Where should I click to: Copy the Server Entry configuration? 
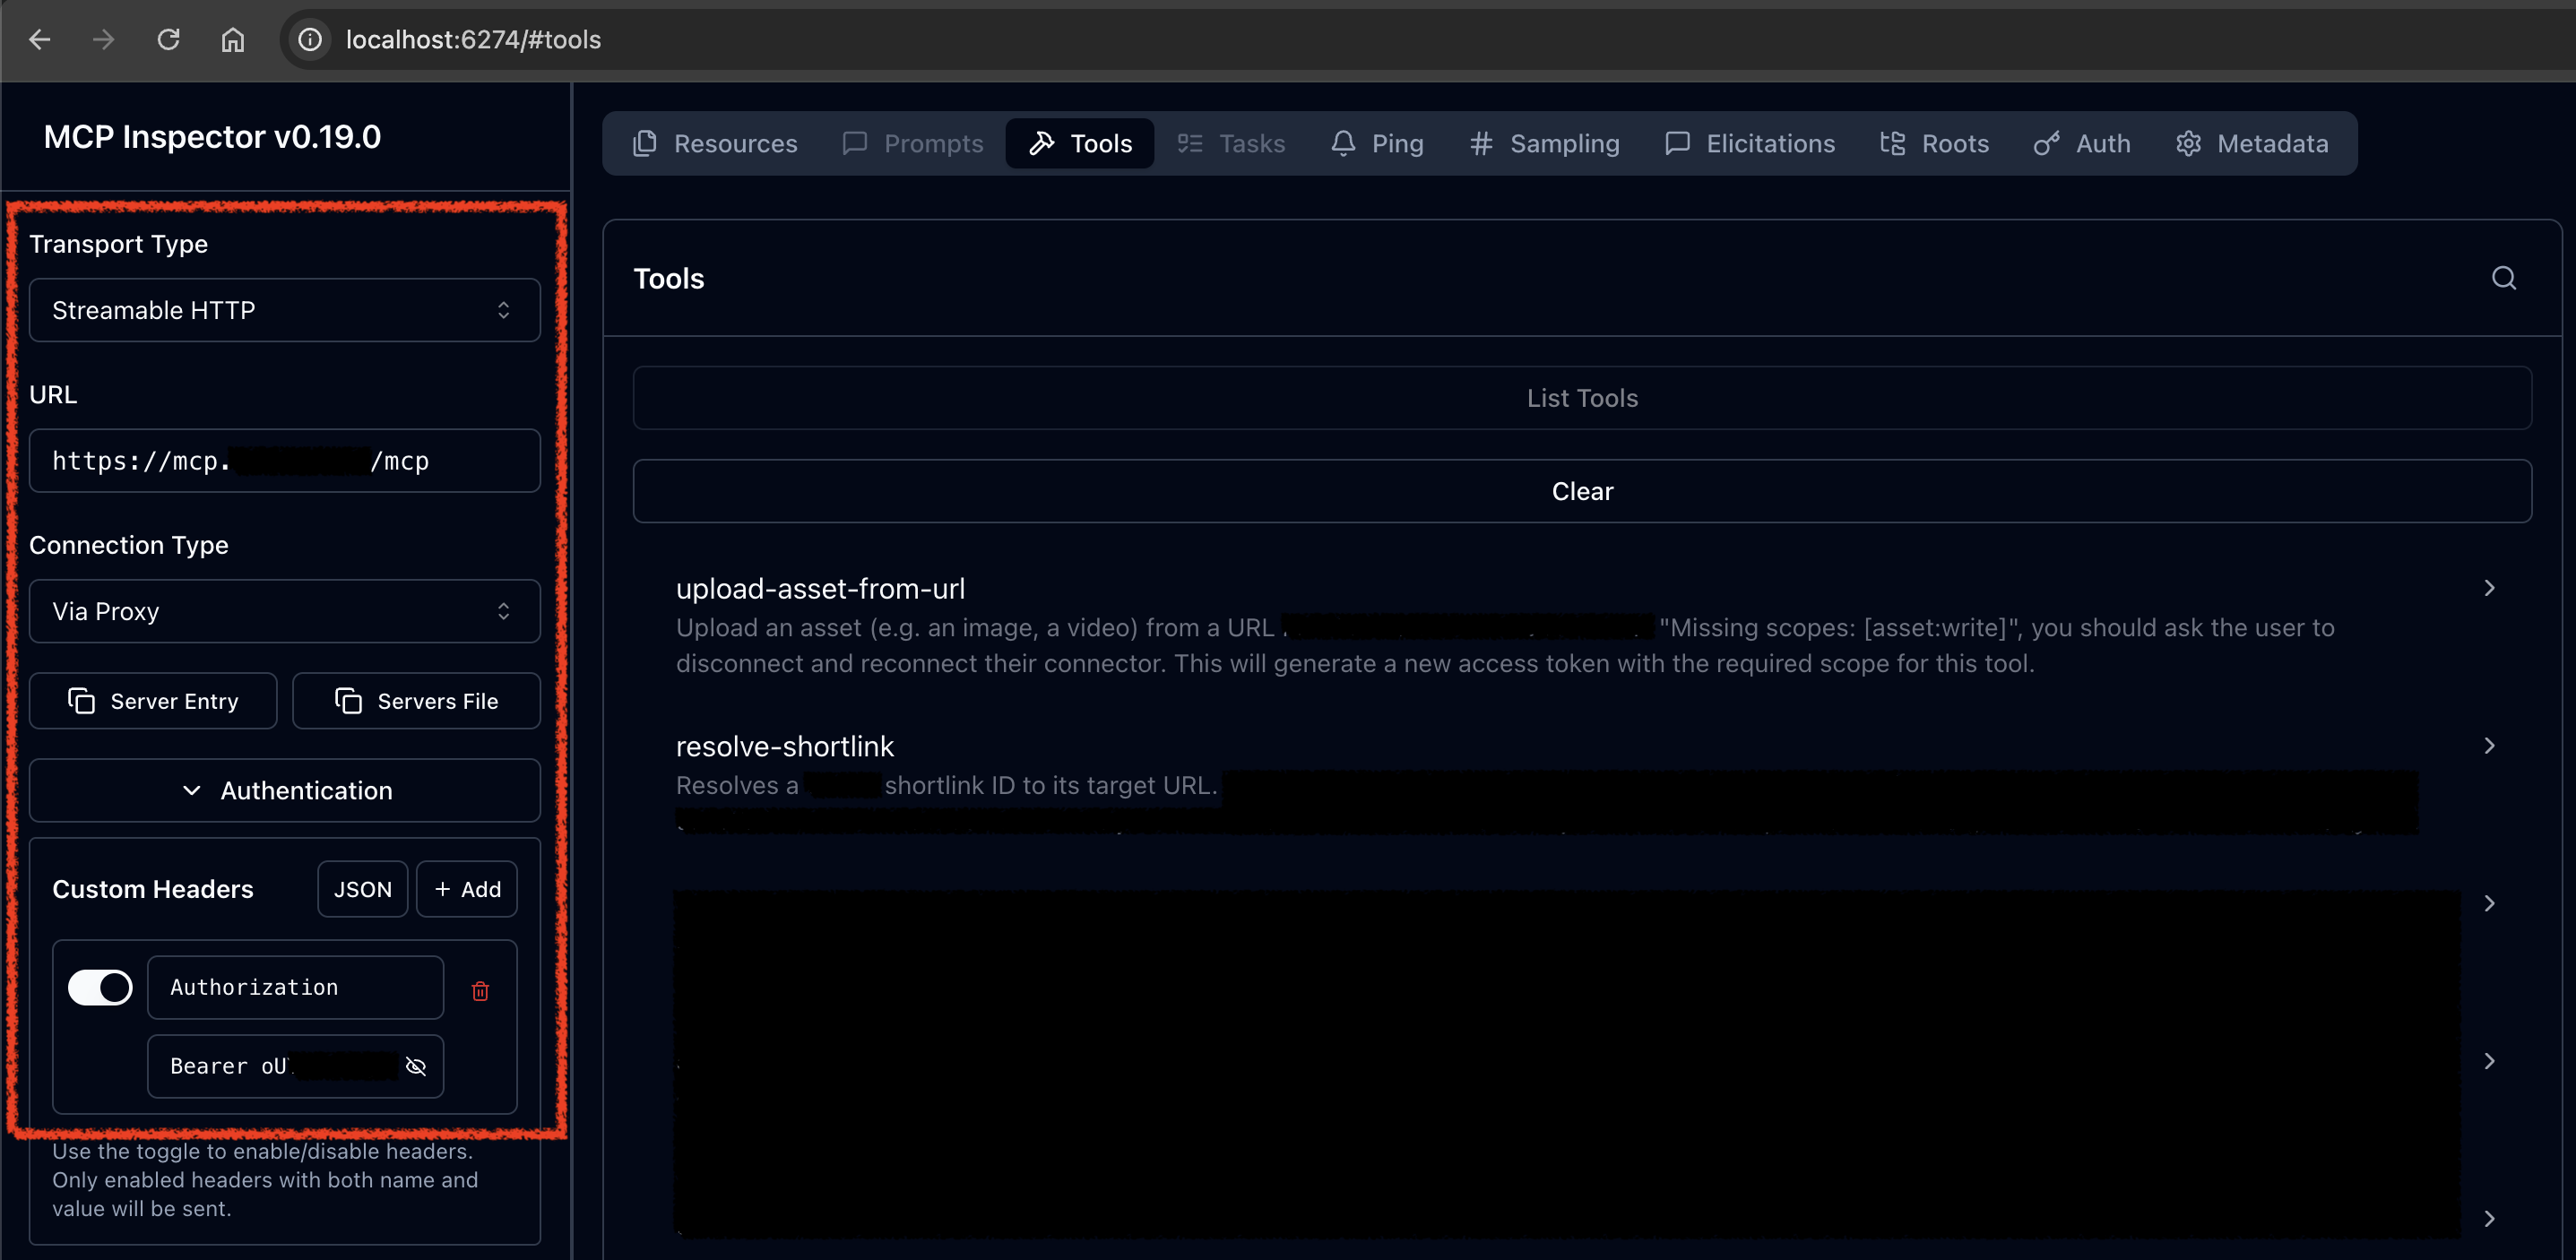(153, 701)
